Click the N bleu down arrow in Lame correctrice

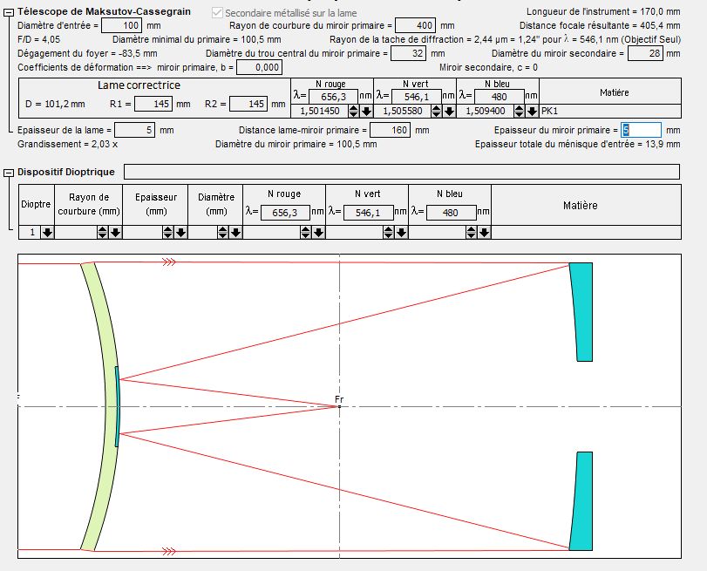532,112
